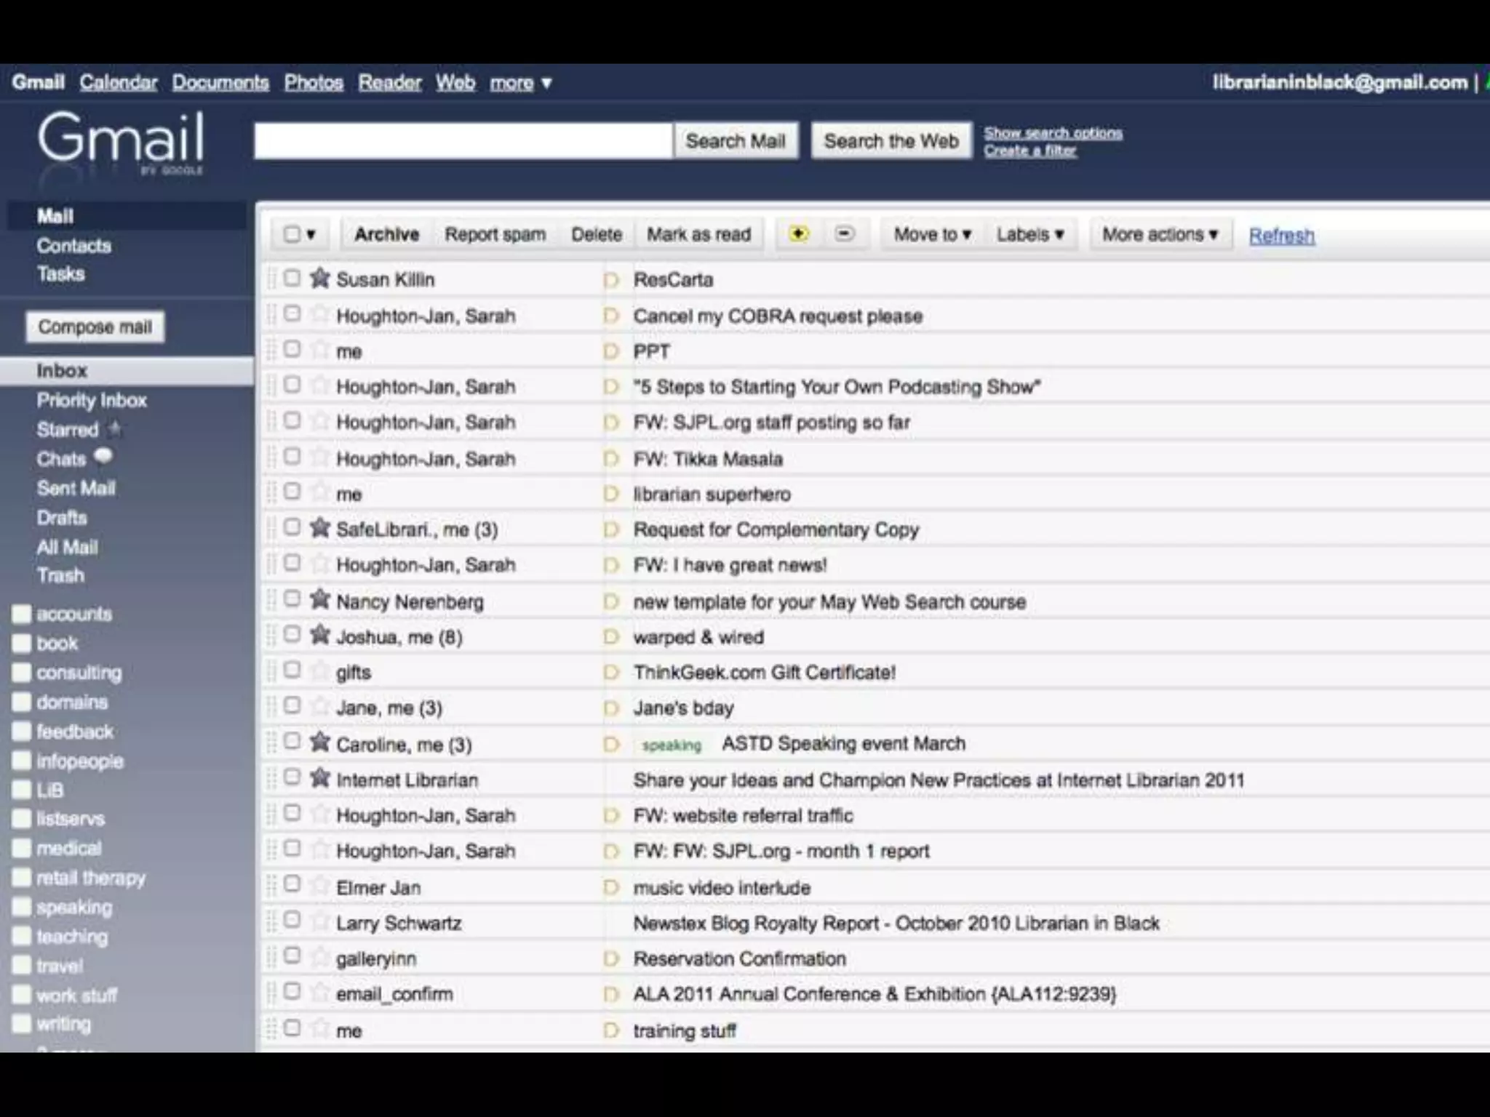Click the Chats speech bubble icon
This screenshot has height=1117, width=1490.
[104, 456]
